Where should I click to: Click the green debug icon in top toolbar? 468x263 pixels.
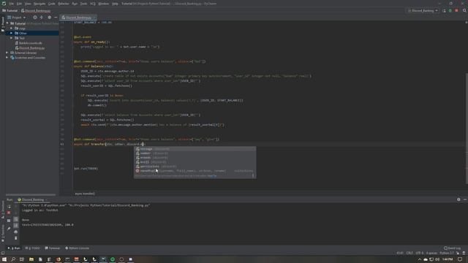click(x=450, y=10)
